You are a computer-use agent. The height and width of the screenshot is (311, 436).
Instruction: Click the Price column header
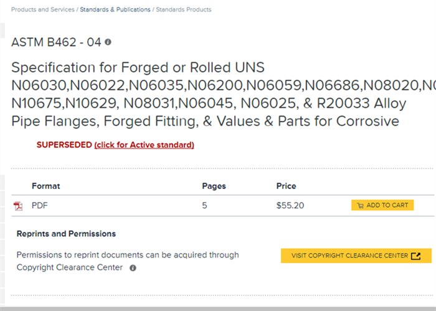point(286,186)
